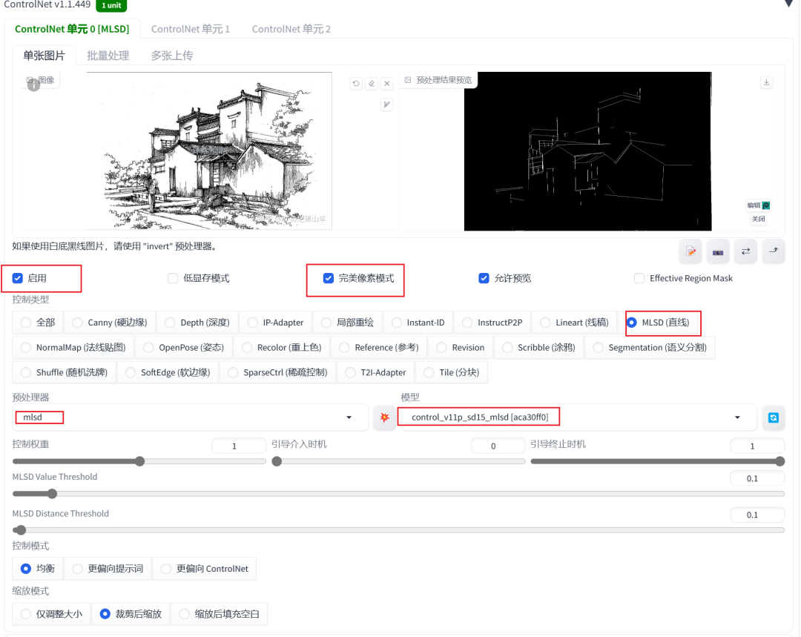801x637 pixels.
Task: Mirror the webcam with the swap arrows icon
Action: coord(745,251)
